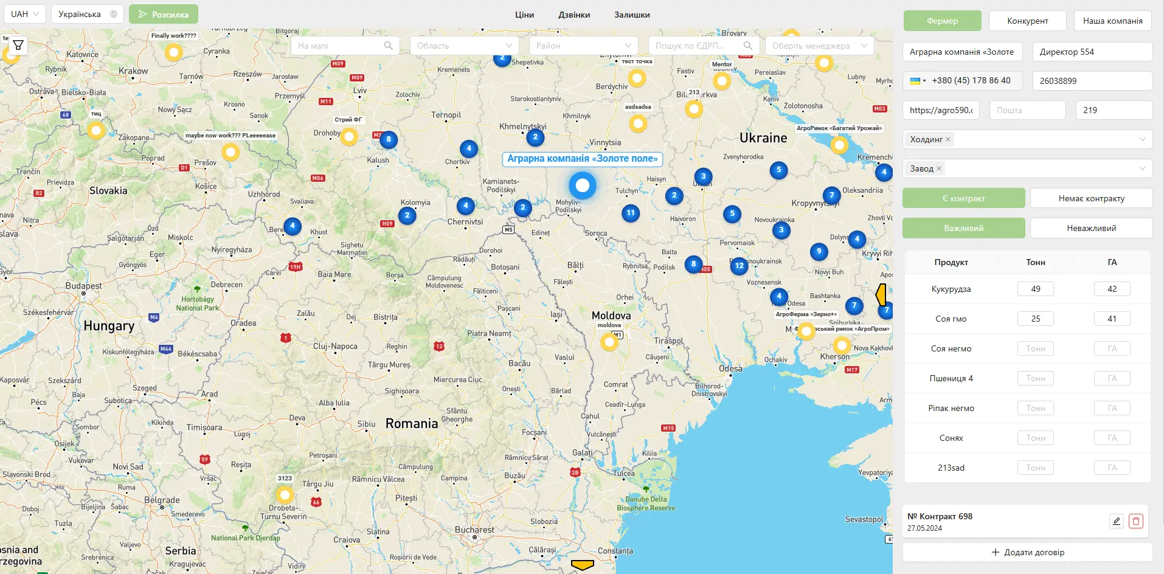Viewport: 1164px width, 574px height.
Task: Click Додати договір button
Action: [x=1028, y=552]
